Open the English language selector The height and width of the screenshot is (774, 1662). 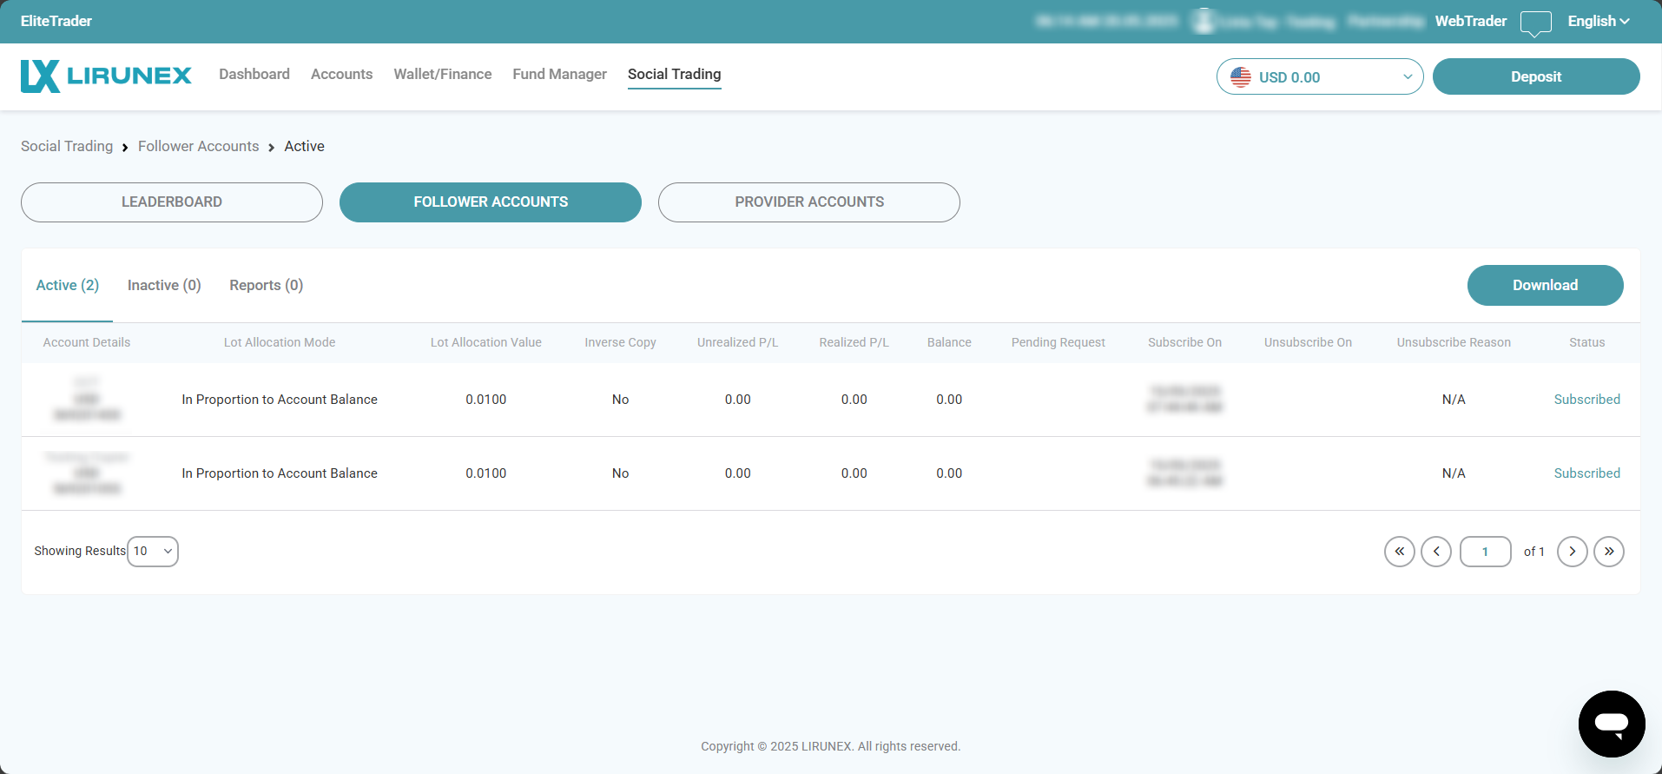(1598, 22)
